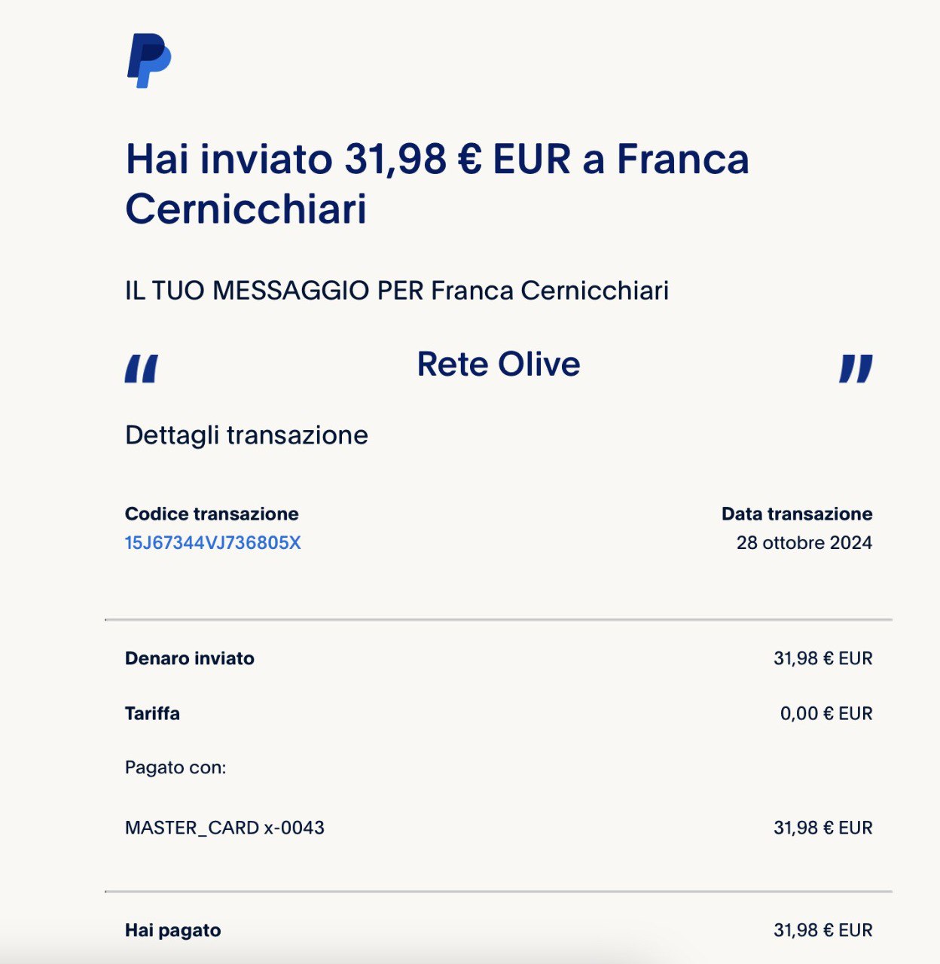Select the Hai pagato total amount
Image resolution: width=940 pixels, height=964 pixels.
pos(822,931)
